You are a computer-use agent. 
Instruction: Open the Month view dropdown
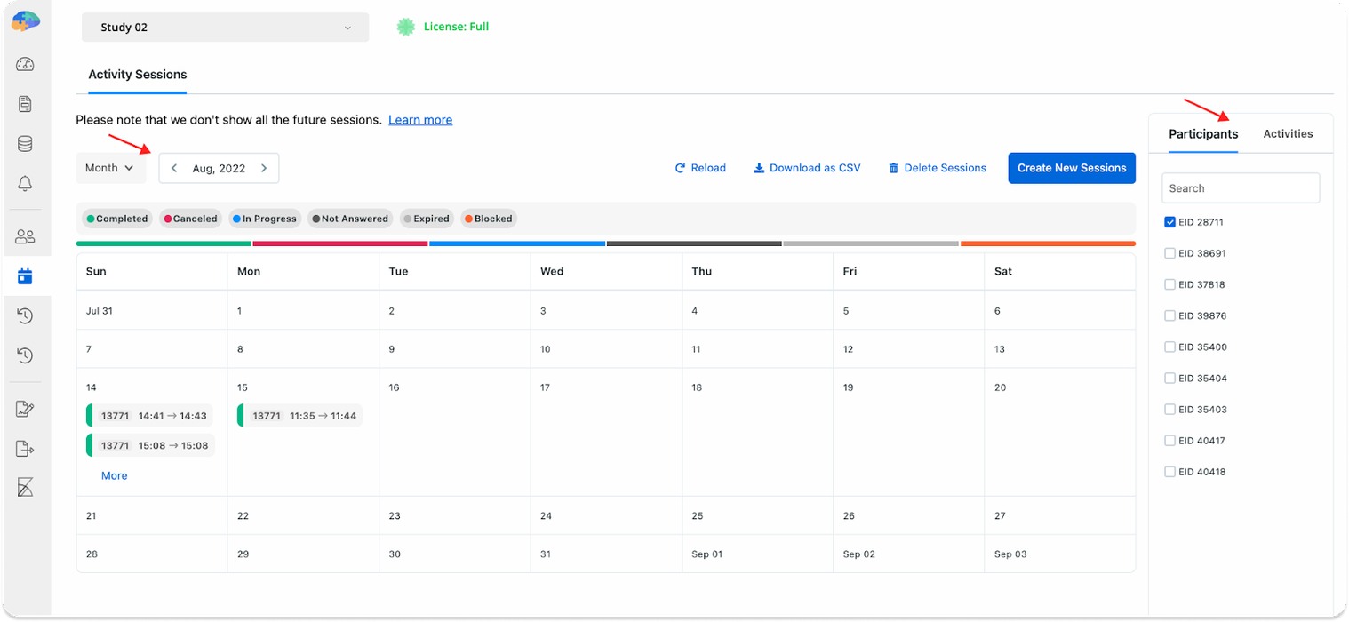pyautogui.click(x=111, y=167)
